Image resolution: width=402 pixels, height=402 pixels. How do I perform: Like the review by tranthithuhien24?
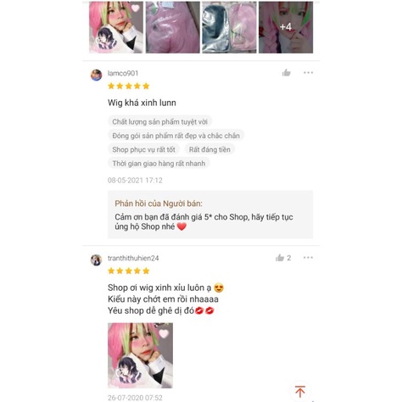pyautogui.click(x=280, y=258)
